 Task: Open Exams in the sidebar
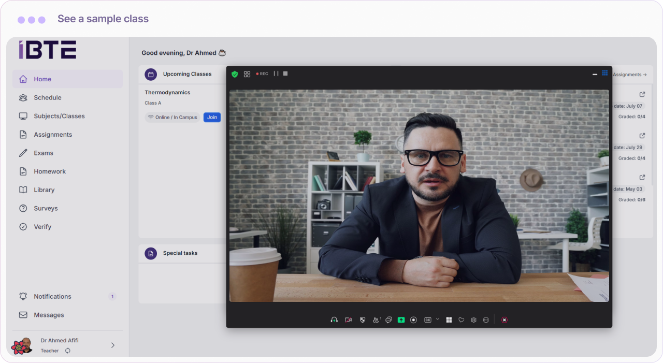(x=67, y=153)
